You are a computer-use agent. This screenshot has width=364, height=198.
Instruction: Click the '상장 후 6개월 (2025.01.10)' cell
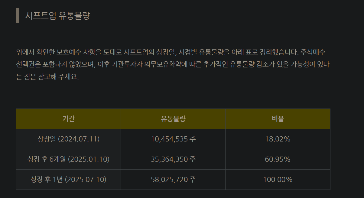tap(68, 159)
